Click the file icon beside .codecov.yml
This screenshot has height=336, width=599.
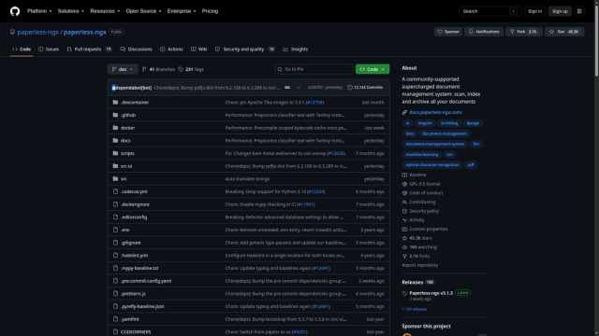pos(115,191)
